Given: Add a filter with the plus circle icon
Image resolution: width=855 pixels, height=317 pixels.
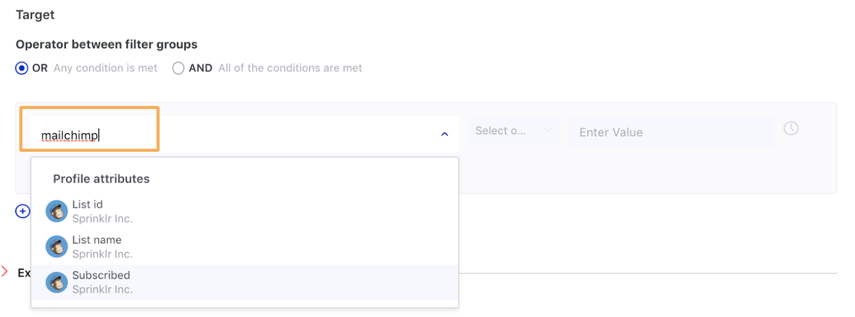Looking at the screenshot, I should click(x=22, y=211).
